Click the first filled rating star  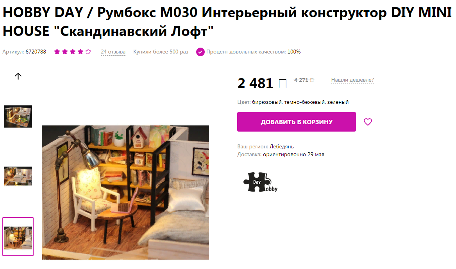pyautogui.click(x=57, y=52)
